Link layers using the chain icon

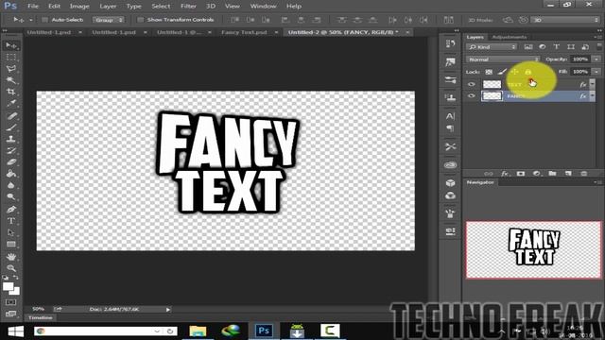click(x=489, y=174)
